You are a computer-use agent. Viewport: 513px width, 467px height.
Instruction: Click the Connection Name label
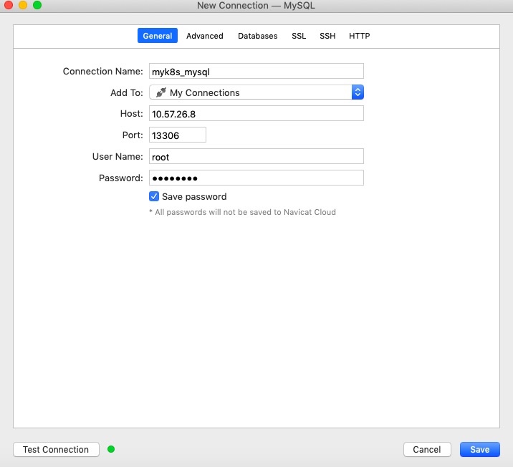coord(102,72)
